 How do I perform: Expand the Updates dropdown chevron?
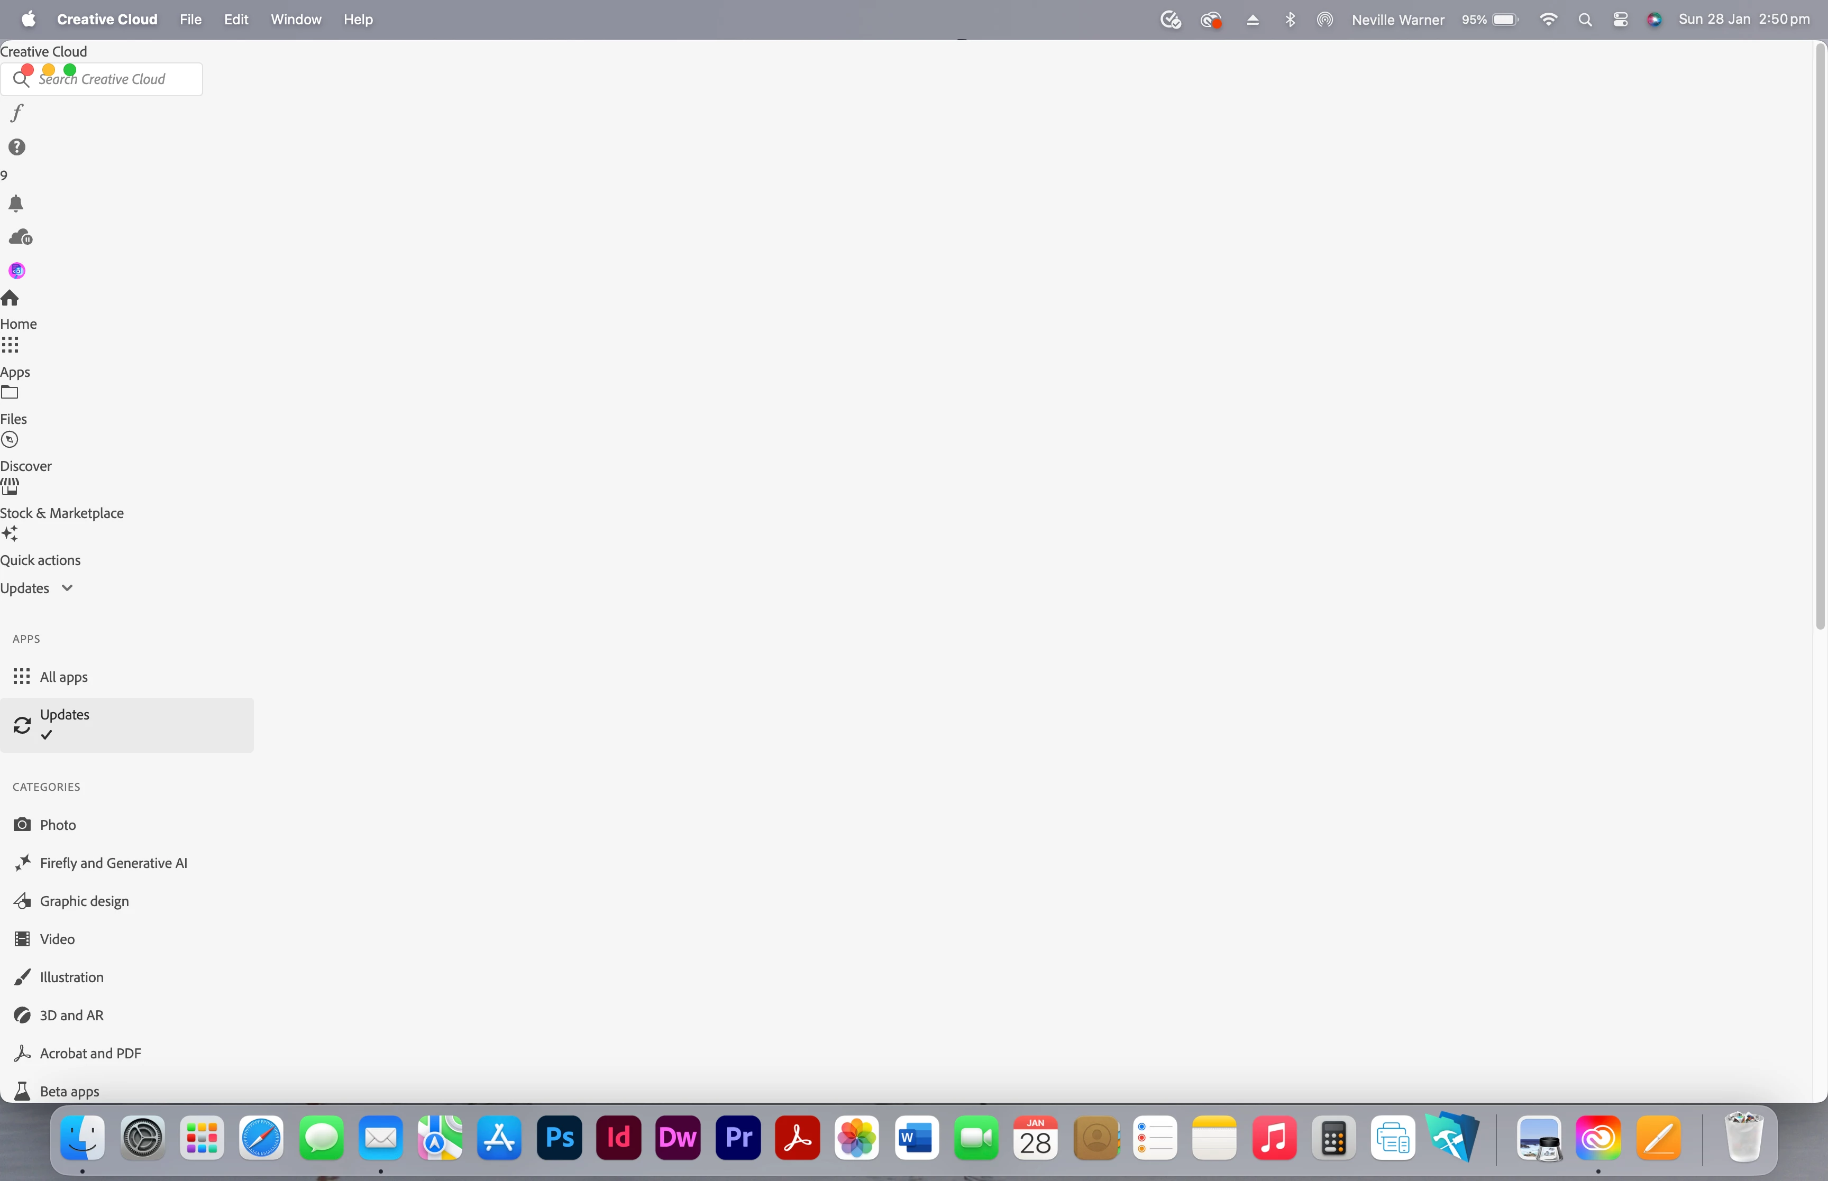(68, 587)
